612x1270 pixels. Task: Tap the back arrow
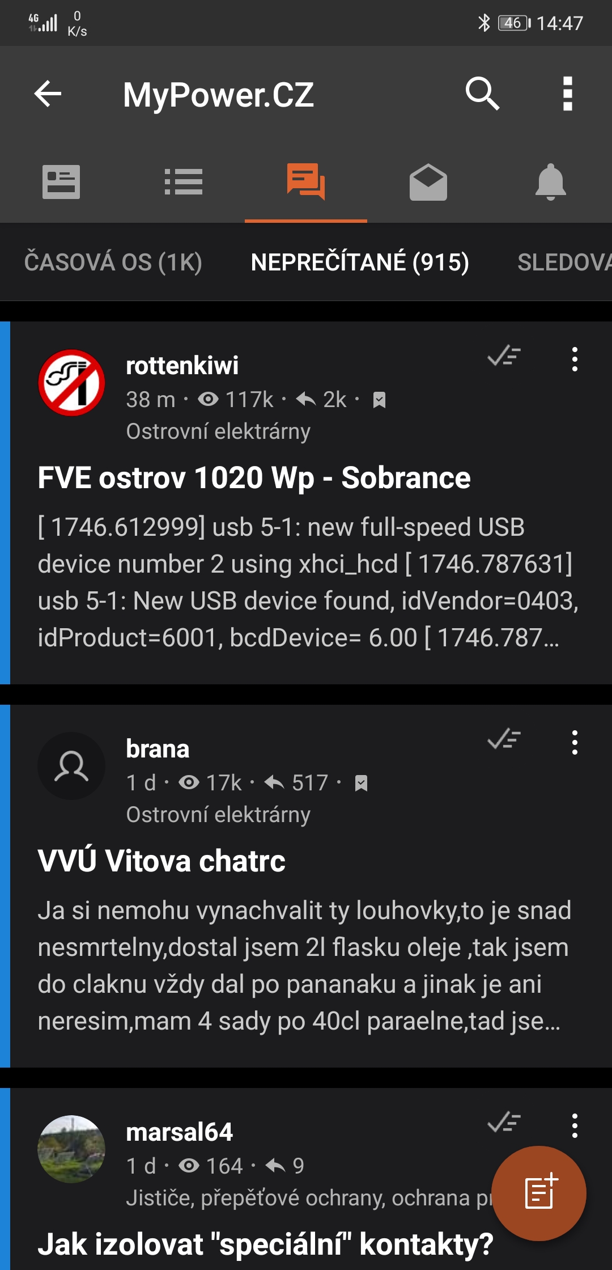[48, 94]
